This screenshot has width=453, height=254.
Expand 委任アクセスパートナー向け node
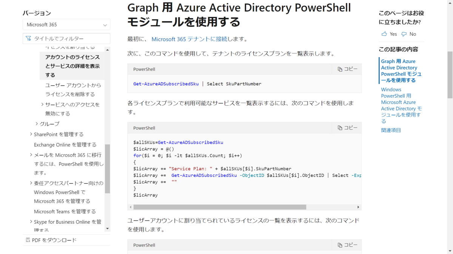coord(31,183)
